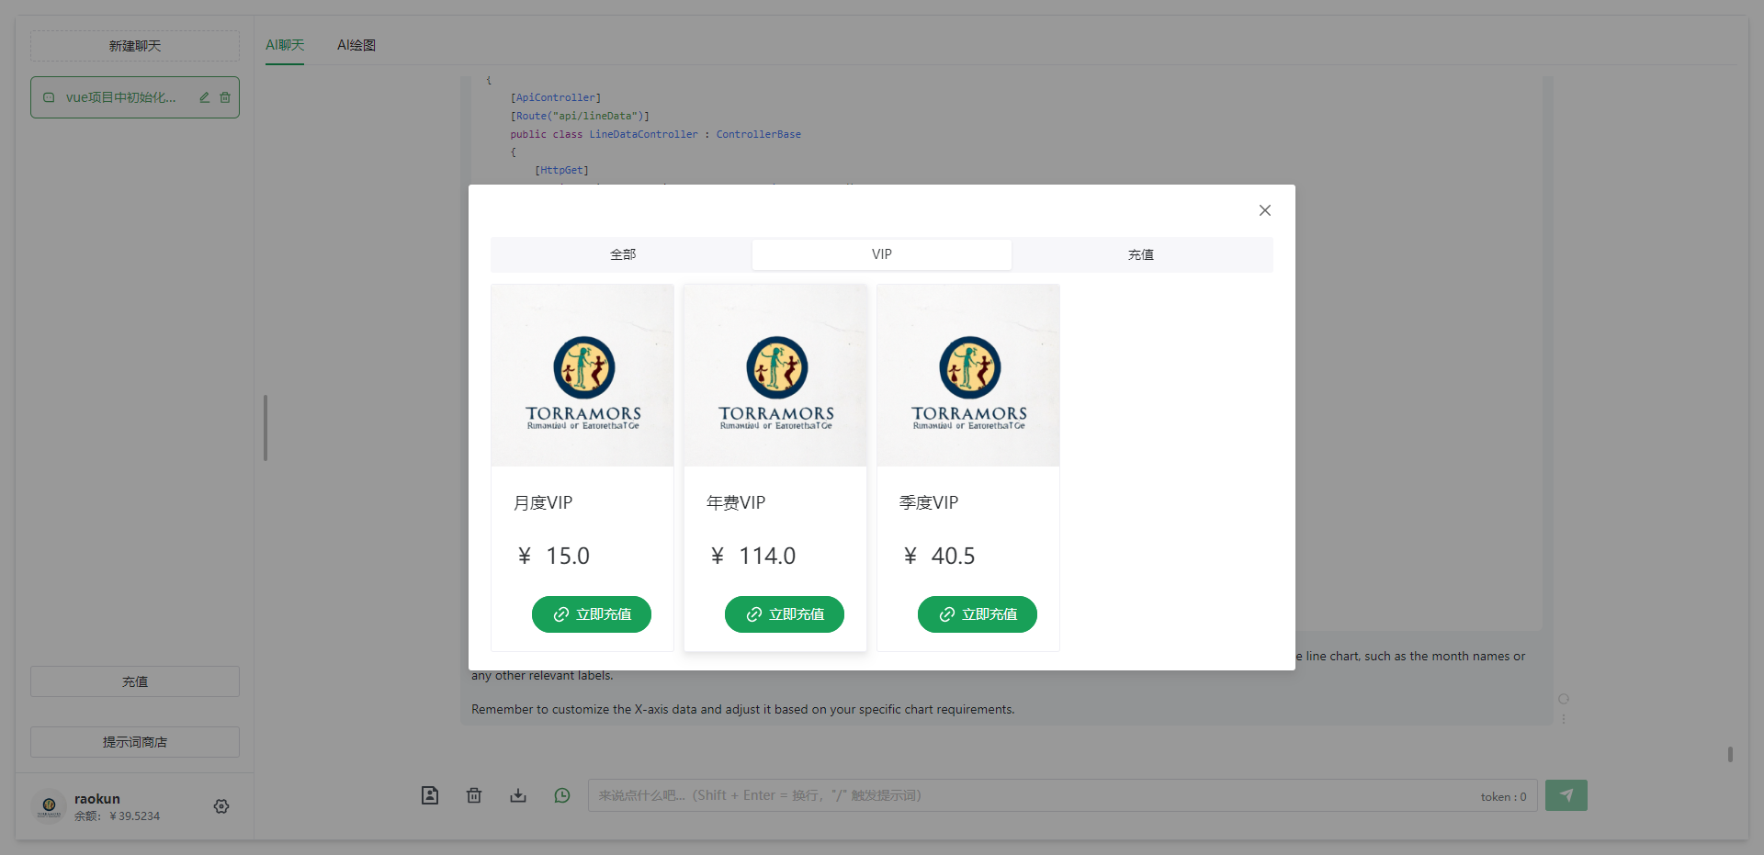Viewport: 1764px width, 855px height.
Task: Click the [HttpGet] code line
Action: point(561,170)
